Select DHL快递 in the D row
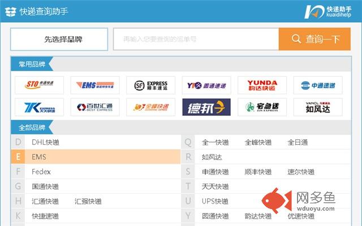Screen dimensions: 362x226 coord(45,142)
